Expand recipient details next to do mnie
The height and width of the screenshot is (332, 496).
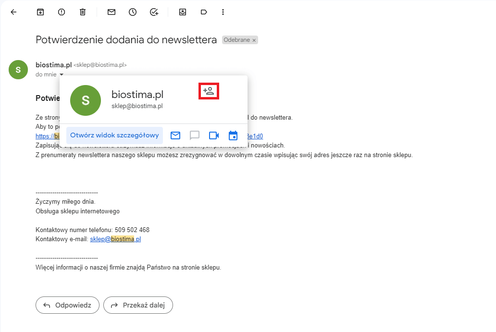click(62, 74)
